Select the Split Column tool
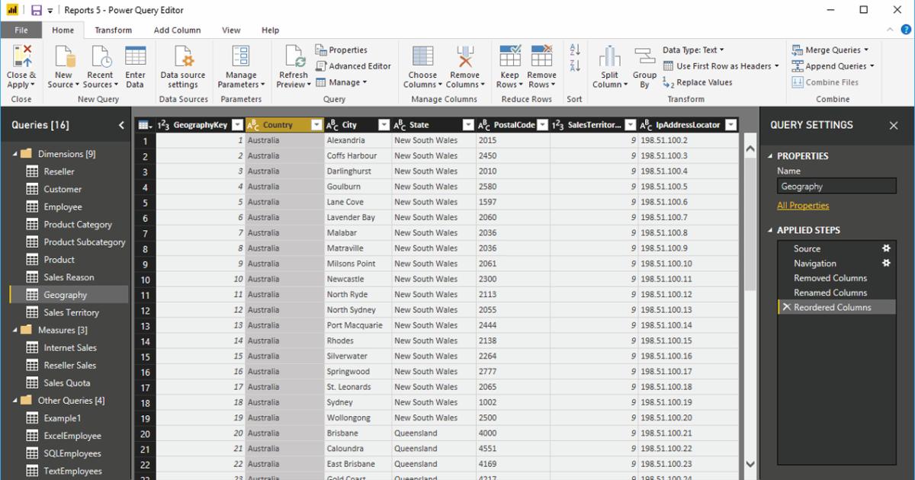Viewport: 915px width, 480px height. 609,66
